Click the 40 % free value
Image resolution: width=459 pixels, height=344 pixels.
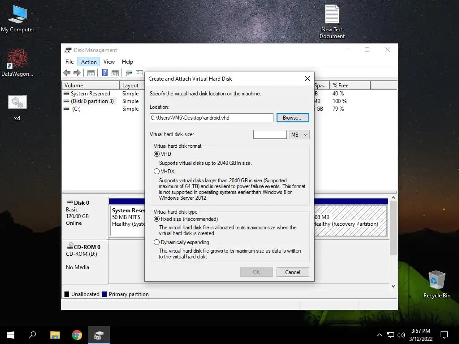click(338, 93)
